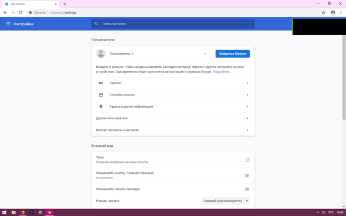
Task: Expand Пользователь 1 arrow
Action: 205,54
